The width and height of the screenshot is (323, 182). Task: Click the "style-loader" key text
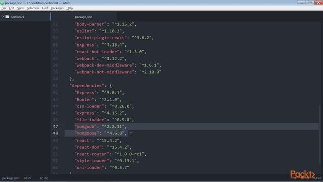tap(92, 161)
